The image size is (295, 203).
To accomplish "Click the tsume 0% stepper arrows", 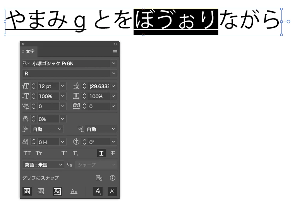I will tap(34, 119).
